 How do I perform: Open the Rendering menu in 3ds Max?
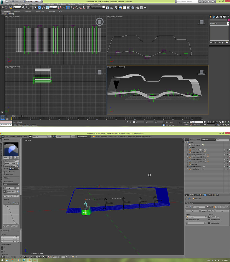[72, 4]
